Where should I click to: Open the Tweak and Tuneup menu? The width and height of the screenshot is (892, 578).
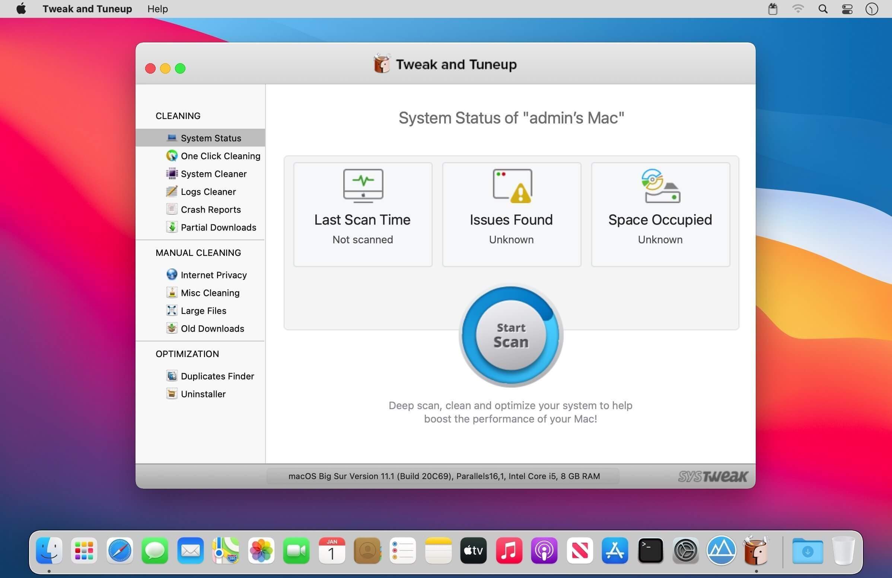pos(87,9)
